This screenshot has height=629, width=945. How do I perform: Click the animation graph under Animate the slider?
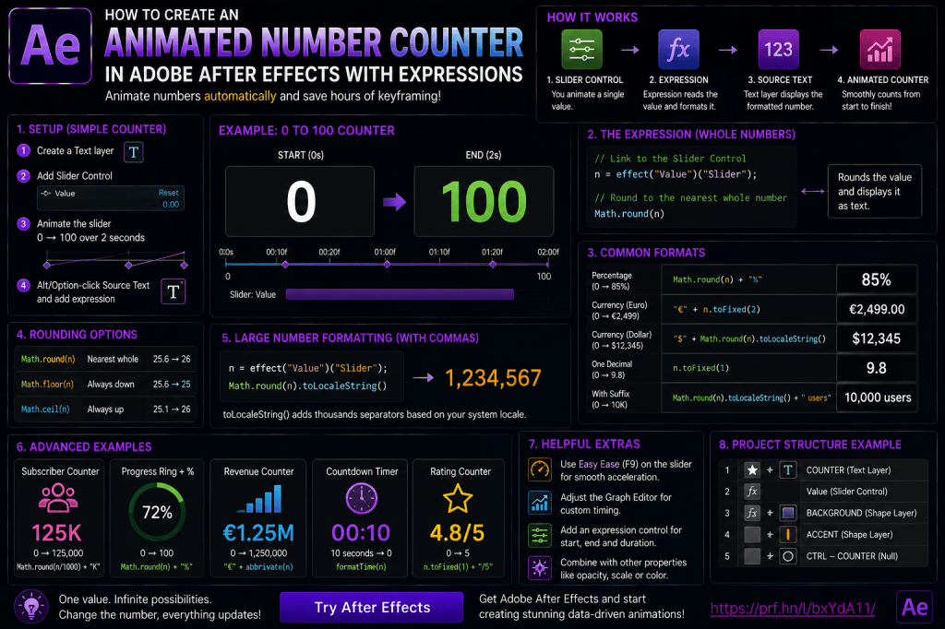coord(115,261)
